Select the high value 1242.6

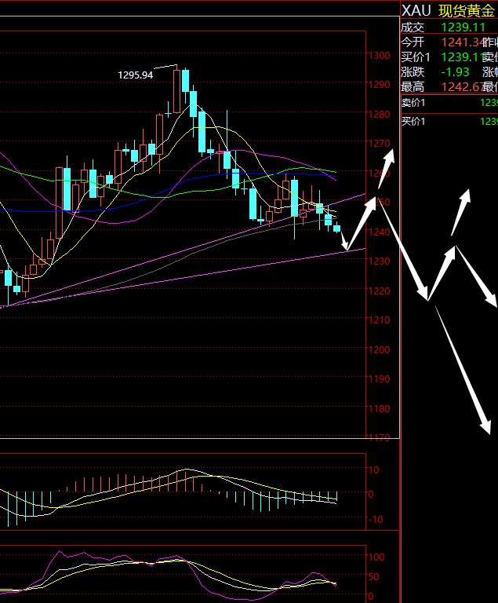460,87
